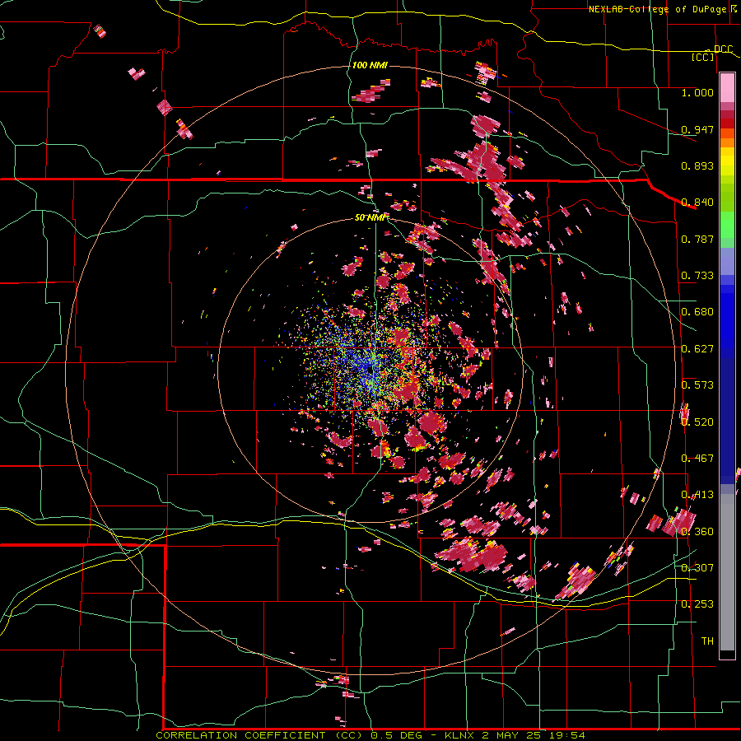Click the 0.573 value on color scale
741x741 pixels.
pyautogui.click(x=697, y=385)
